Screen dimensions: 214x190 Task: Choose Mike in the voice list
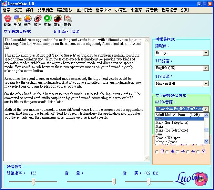(x=179, y=126)
